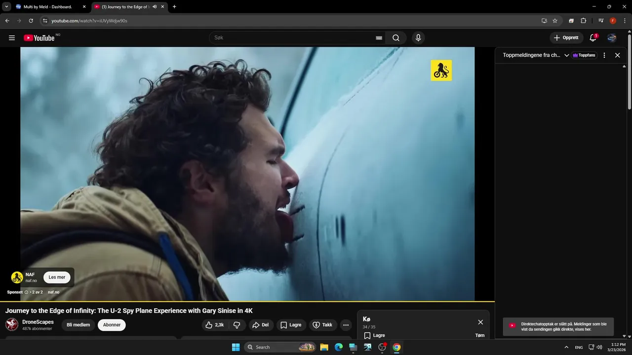Open a new browser tab

(x=174, y=7)
